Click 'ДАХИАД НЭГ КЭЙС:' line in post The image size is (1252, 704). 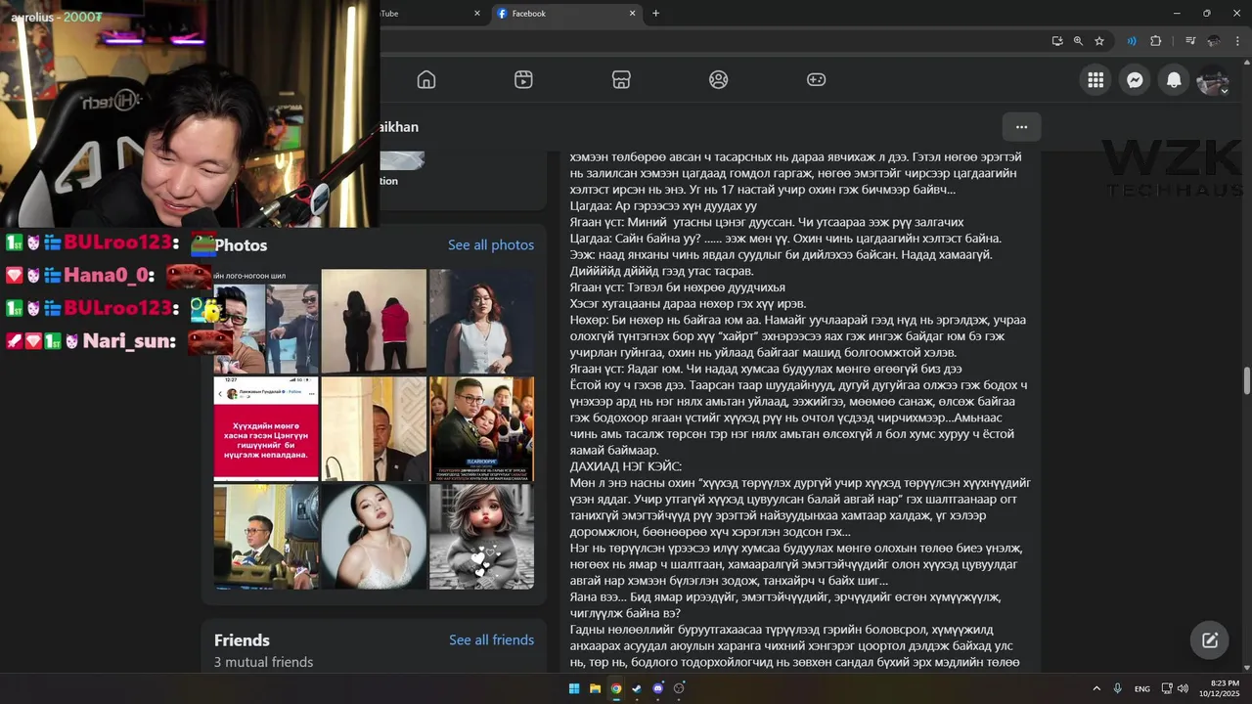coord(626,466)
